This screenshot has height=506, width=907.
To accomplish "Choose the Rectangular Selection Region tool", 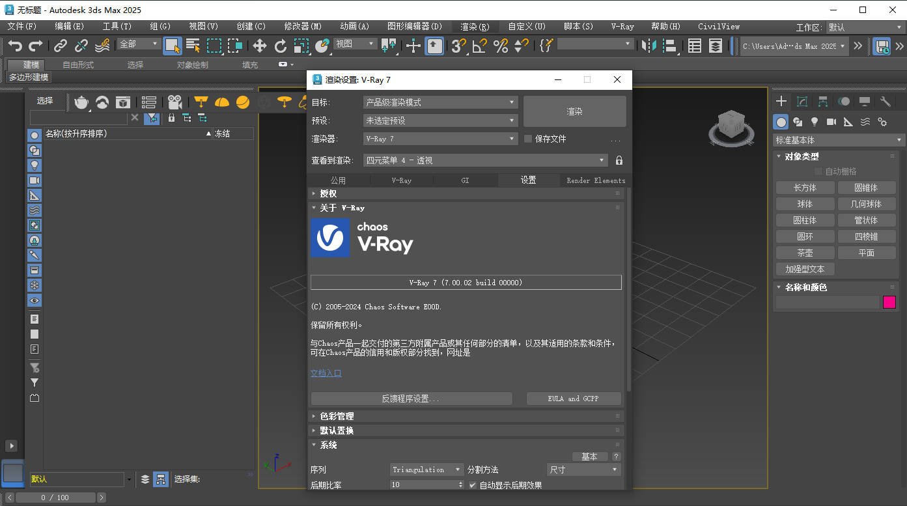I will pyautogui.click(x=214, y=46).
